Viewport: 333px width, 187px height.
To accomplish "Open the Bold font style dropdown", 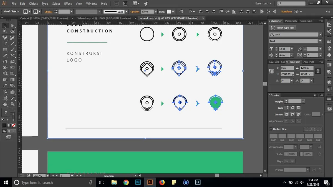I will click(320, 41).
